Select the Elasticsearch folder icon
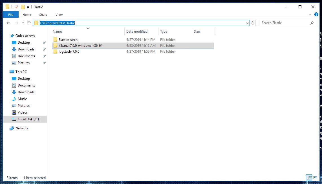 click(x=55, y=40)
